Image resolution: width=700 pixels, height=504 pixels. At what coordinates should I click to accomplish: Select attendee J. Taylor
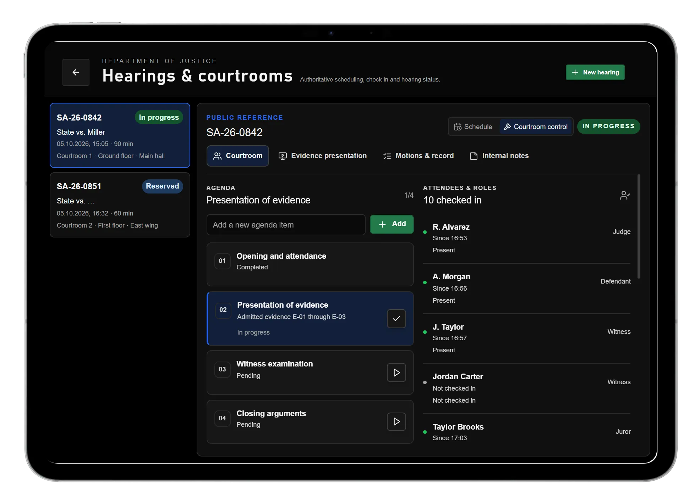[x=527, y=338]
